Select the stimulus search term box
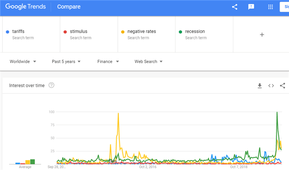This screenshot has height=170, width=289. click(89, 34)
